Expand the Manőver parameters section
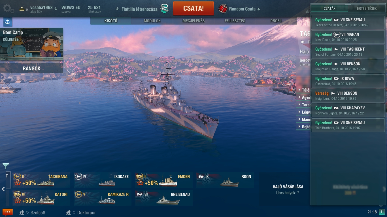 pyautogui.click(x=304, y=120)
